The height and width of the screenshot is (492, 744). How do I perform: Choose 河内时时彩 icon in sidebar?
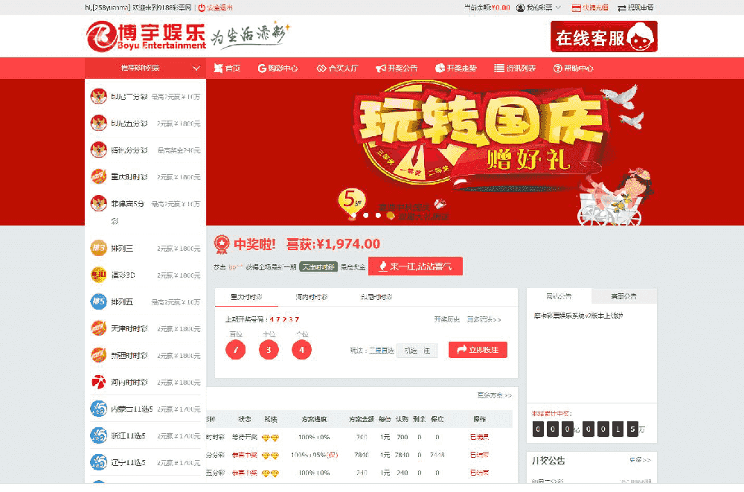[98, 382]
